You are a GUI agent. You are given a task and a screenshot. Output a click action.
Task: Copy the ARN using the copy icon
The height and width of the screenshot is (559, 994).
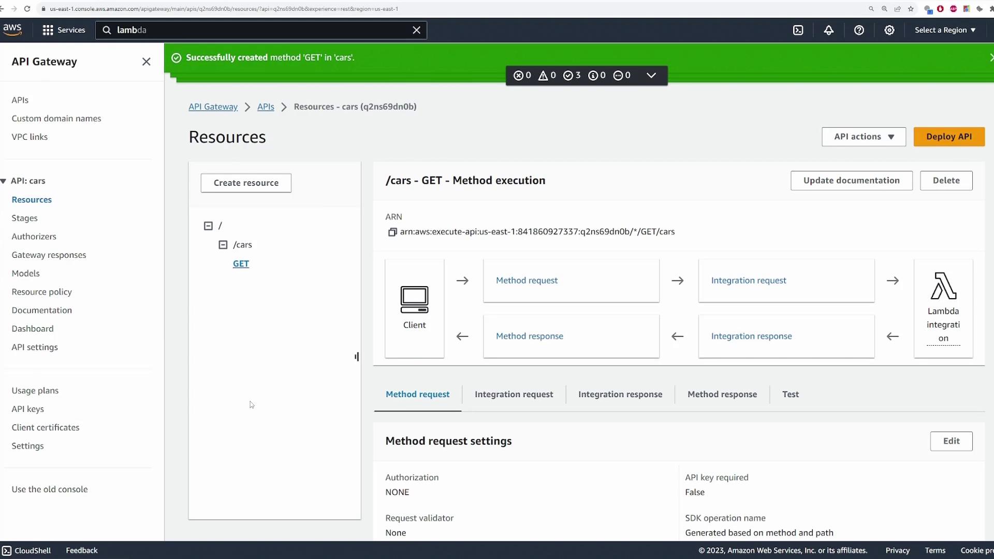(x=392, y=232)
